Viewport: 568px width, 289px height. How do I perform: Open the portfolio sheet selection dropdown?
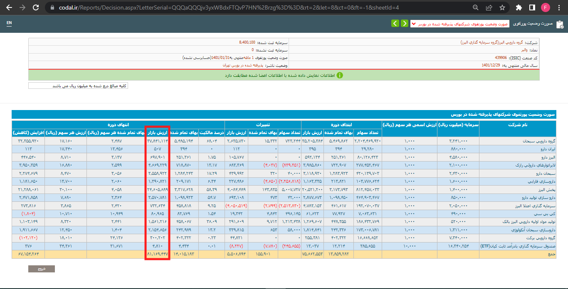[x=460, y=24]
